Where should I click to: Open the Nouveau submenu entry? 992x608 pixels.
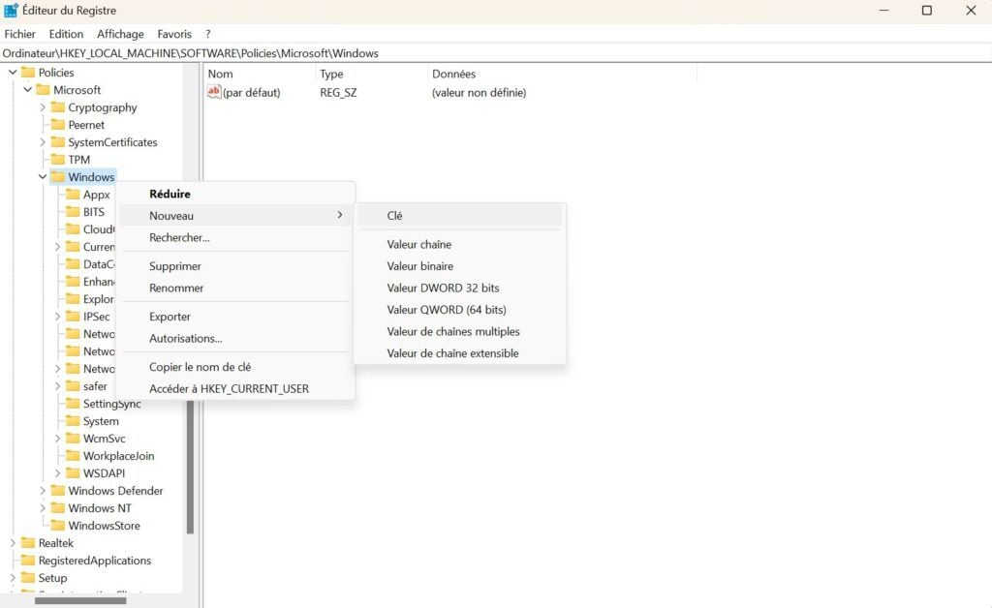234,216
